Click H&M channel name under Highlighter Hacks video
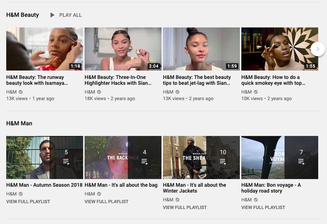The image size is (327, 224). pos(90,92)
